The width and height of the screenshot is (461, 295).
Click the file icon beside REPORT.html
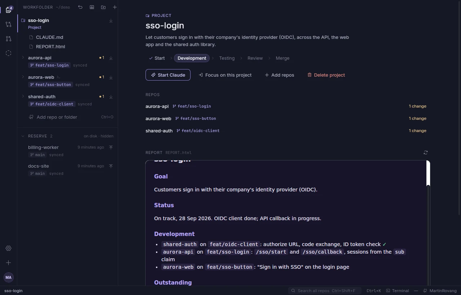tap(31, 46)
